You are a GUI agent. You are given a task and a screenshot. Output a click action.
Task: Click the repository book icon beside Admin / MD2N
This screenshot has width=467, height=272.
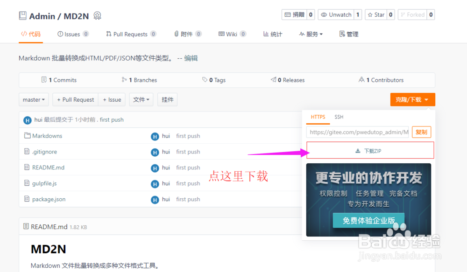[x=22, y=15]
